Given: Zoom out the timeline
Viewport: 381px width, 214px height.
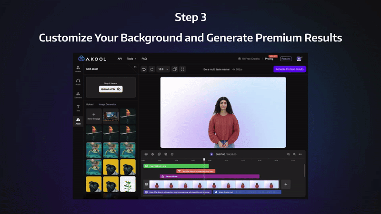Looking at the screenshot, I should 289,154.
